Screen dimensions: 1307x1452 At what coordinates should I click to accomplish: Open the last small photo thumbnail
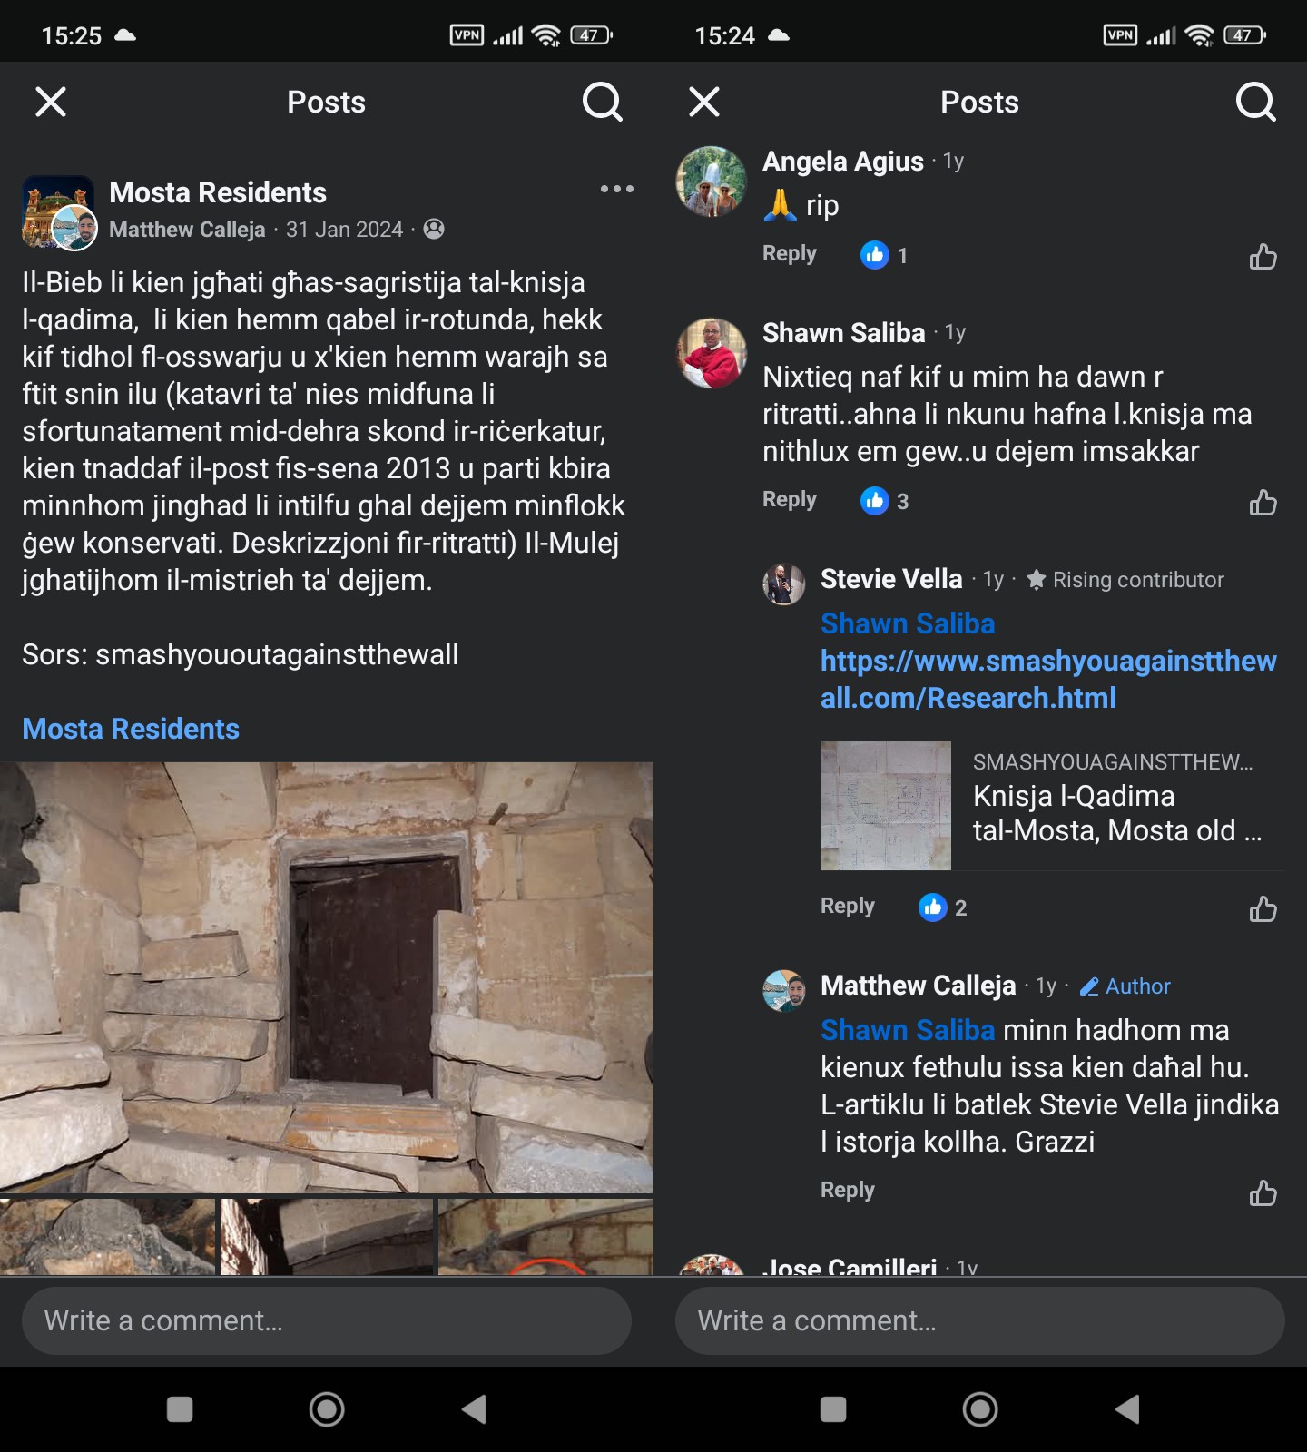[545, 1237]
